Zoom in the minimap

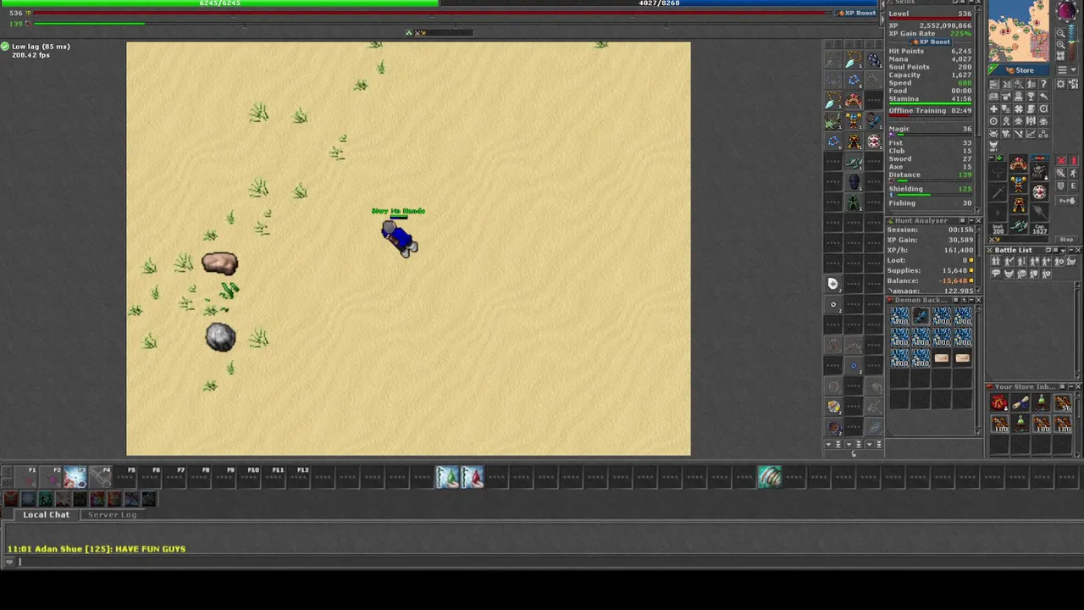pyautogui.click(x=1060, y=44)
